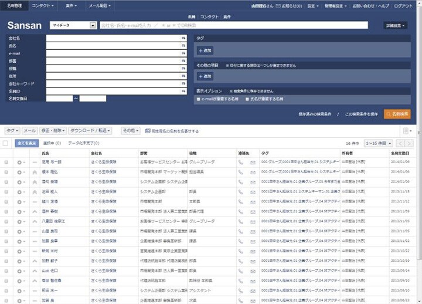The width and height of the screenshot is (422, 304).
Task: Click phone icon in the 2013/10/22 row
Action: tap(241, 251)
